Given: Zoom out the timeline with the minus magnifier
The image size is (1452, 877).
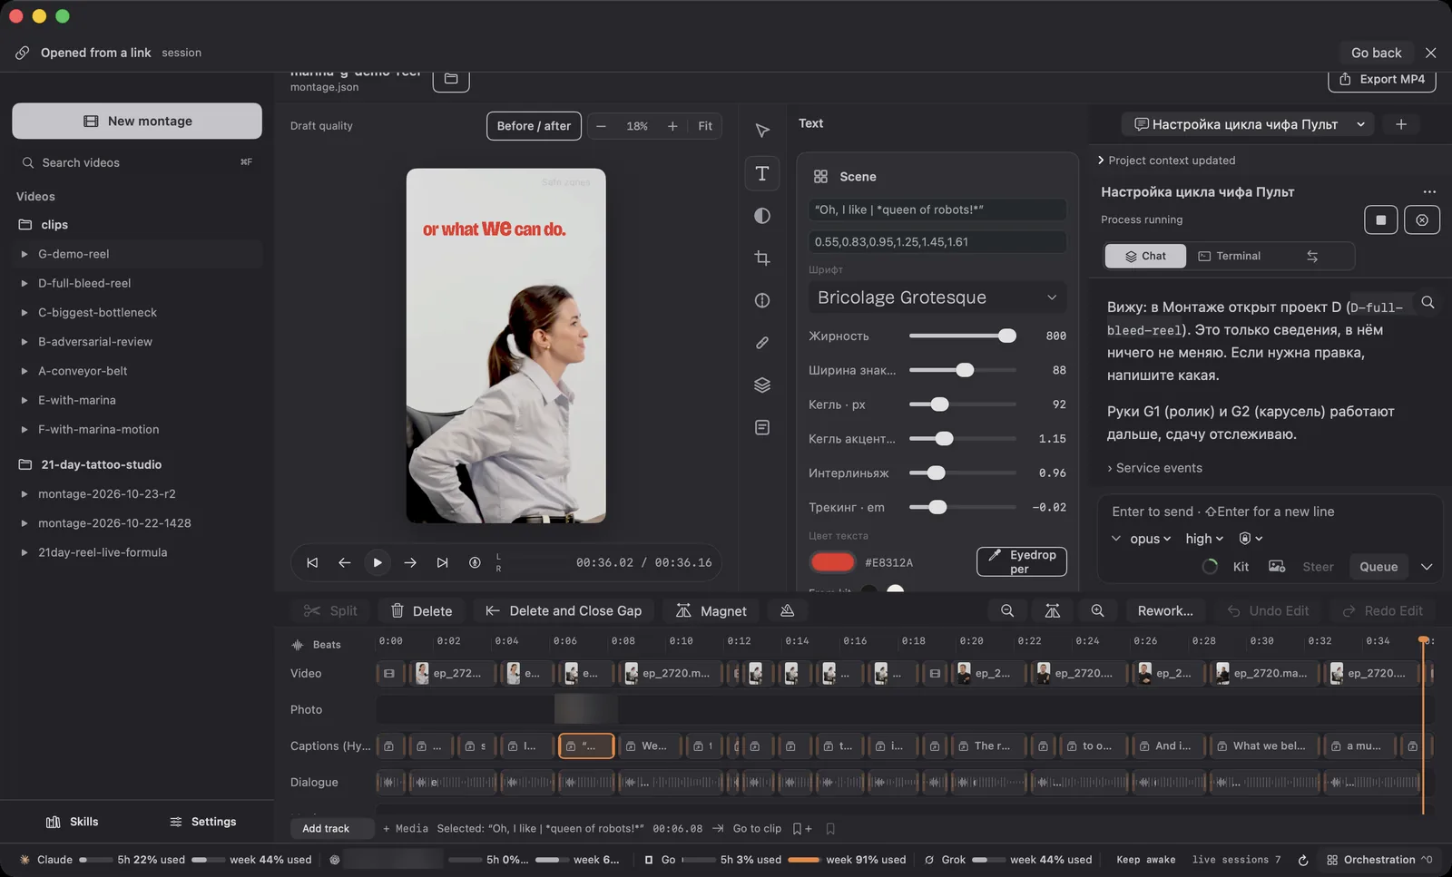Looking at the screenshot, I should click(1007, 611).
